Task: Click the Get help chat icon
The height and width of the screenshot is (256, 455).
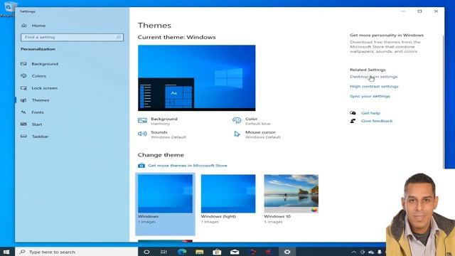Action: pyautogui.click(x=353, y=113)
